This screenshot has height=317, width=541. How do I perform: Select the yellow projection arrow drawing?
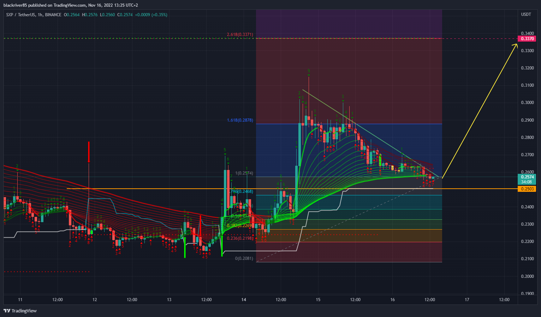click(480, 111)
